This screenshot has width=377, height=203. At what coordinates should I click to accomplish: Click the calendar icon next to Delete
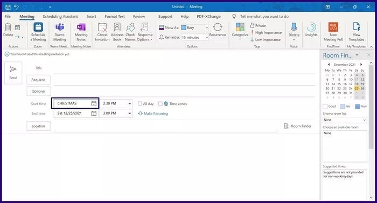coord(17,27)
